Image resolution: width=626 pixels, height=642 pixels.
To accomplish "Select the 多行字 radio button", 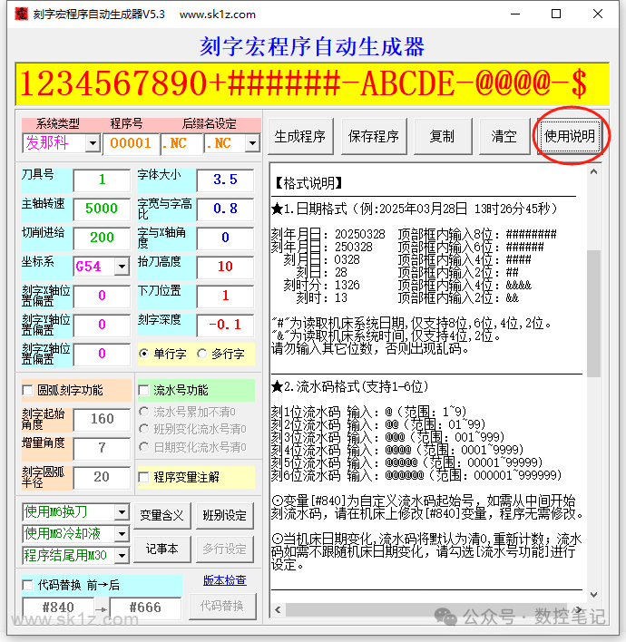I will coord(202,354).
